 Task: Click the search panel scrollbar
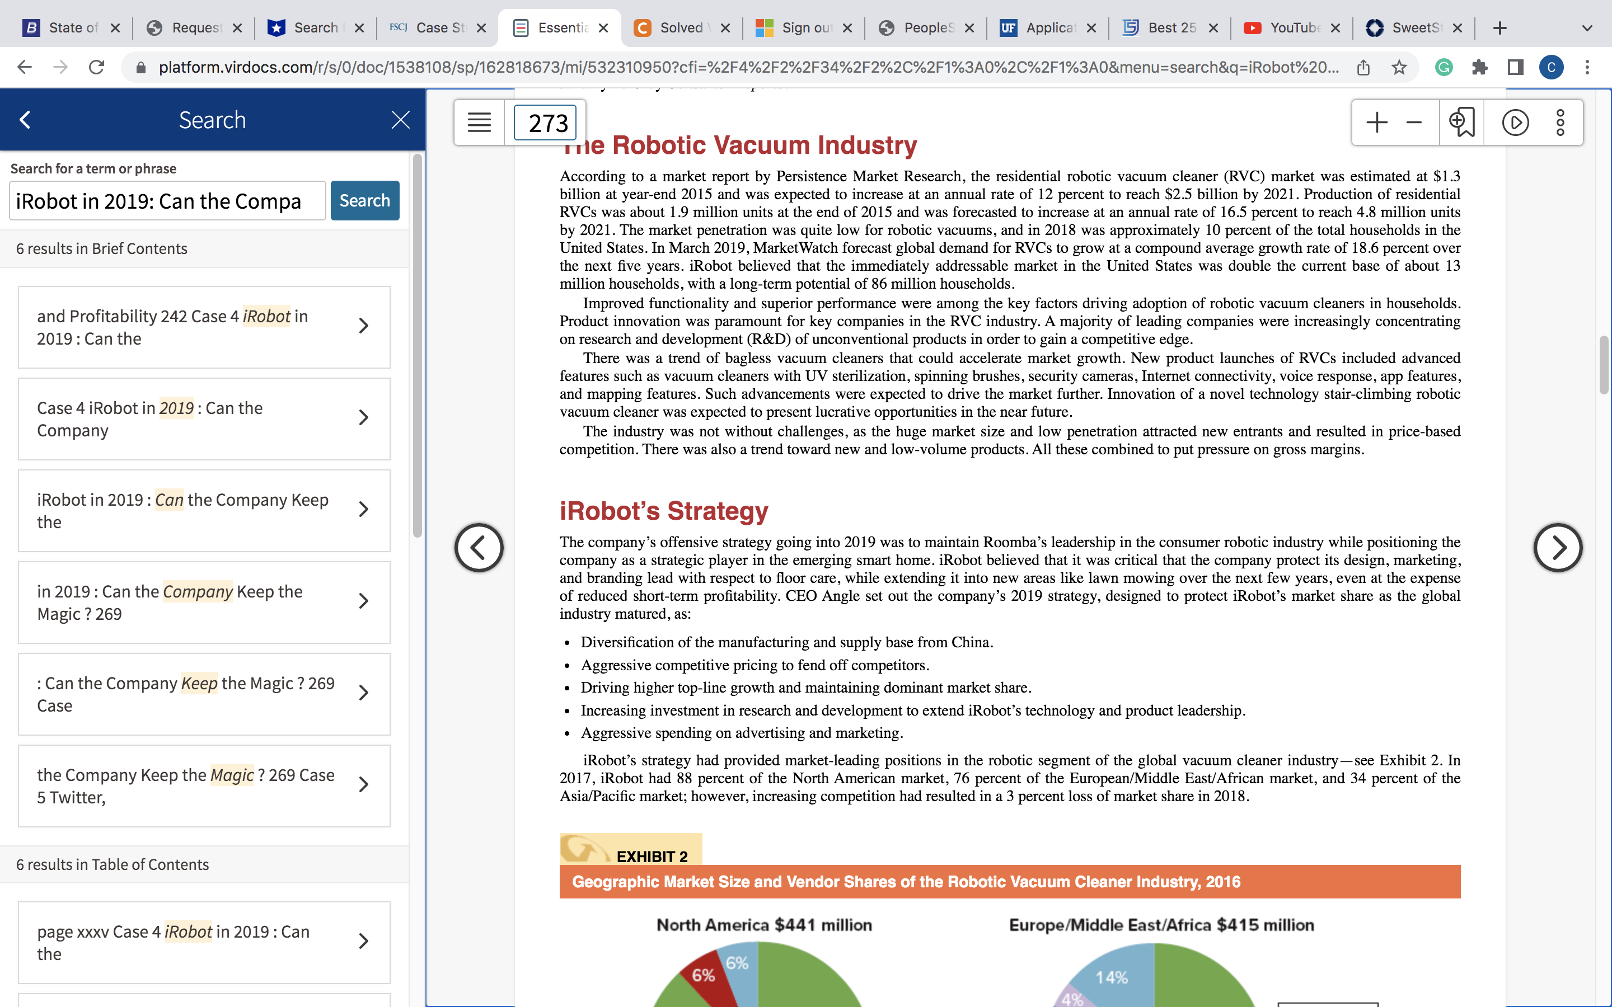pos(418,345)
